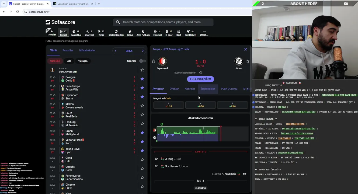
Task: Open the Daha... more sports menu
Action: click(x=204, y=33)
